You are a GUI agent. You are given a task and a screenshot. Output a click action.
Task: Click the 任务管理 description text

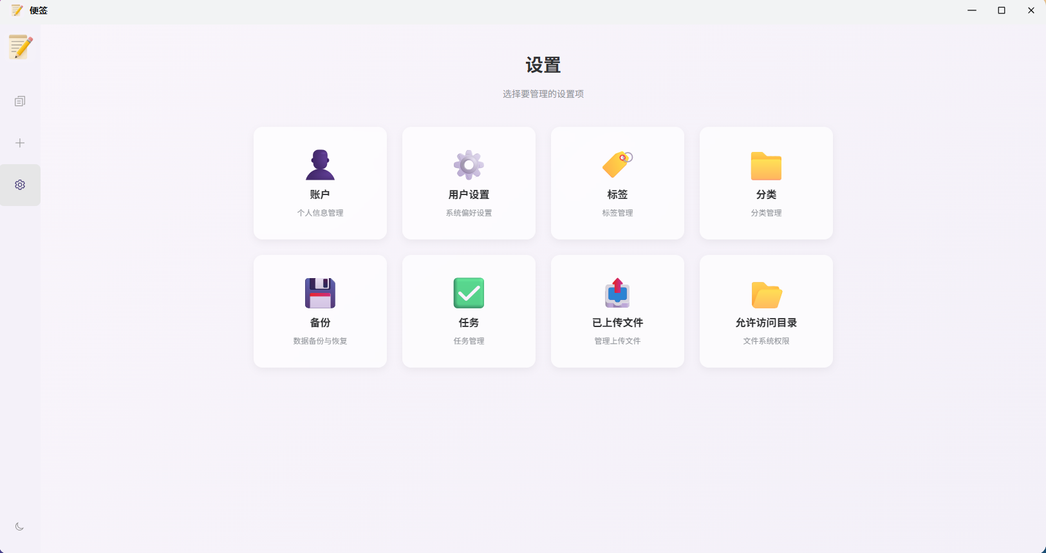(x=469, y=341)
